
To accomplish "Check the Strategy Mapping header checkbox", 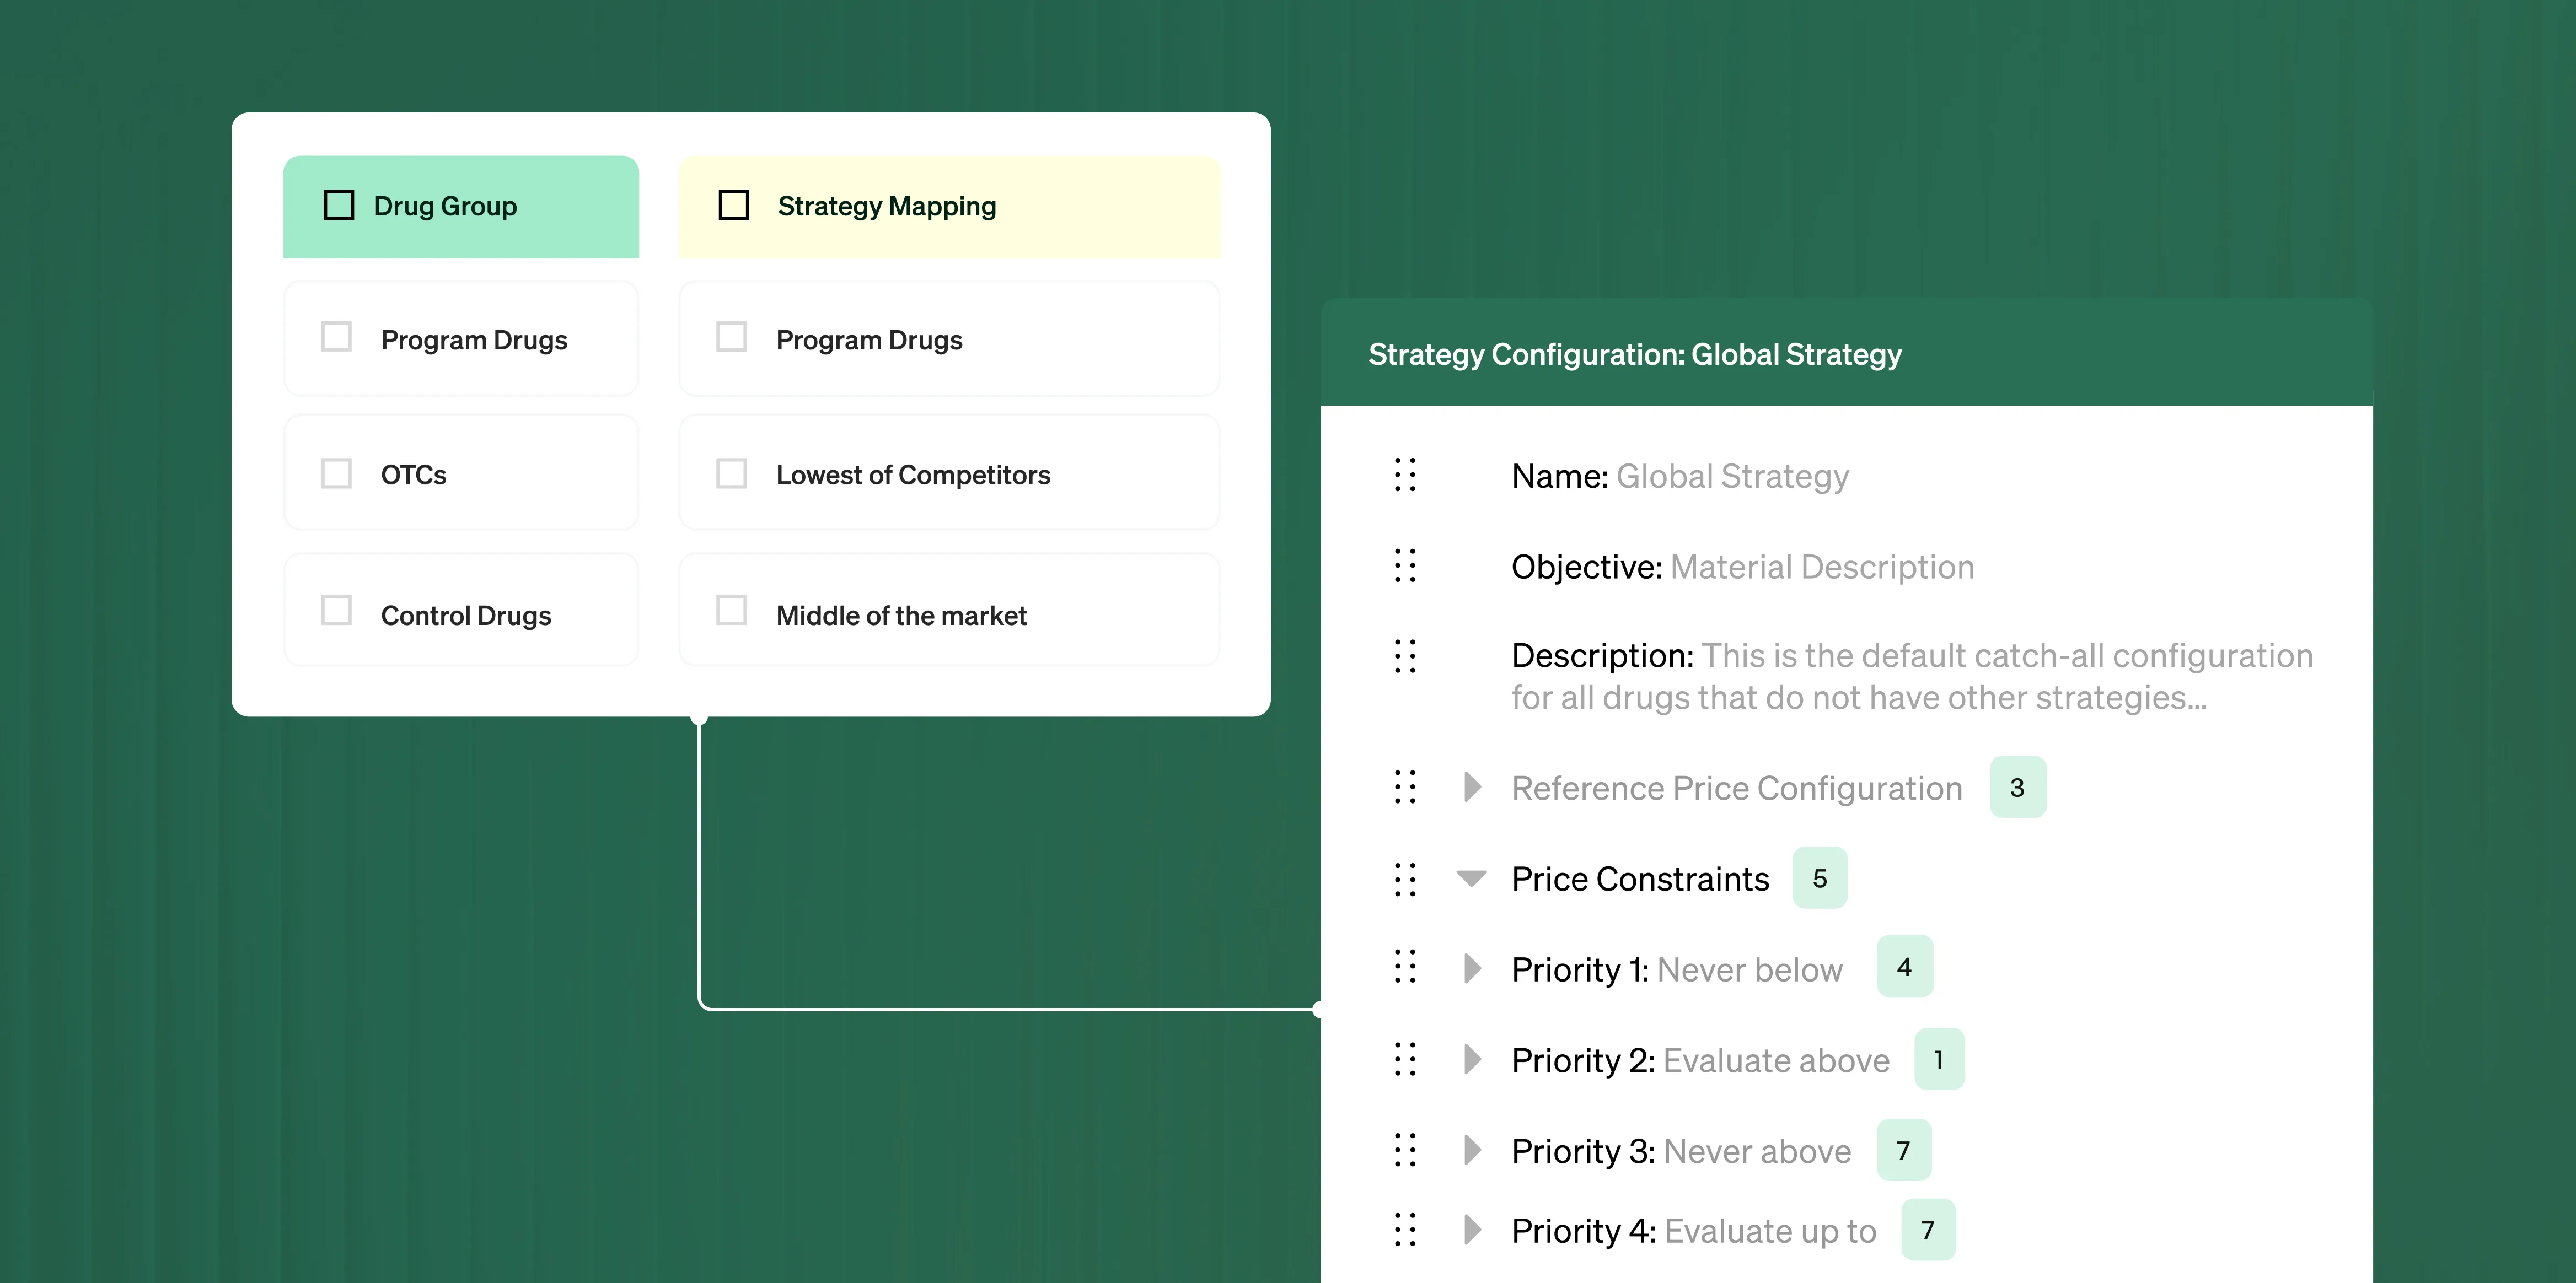I will coord(734,206).
